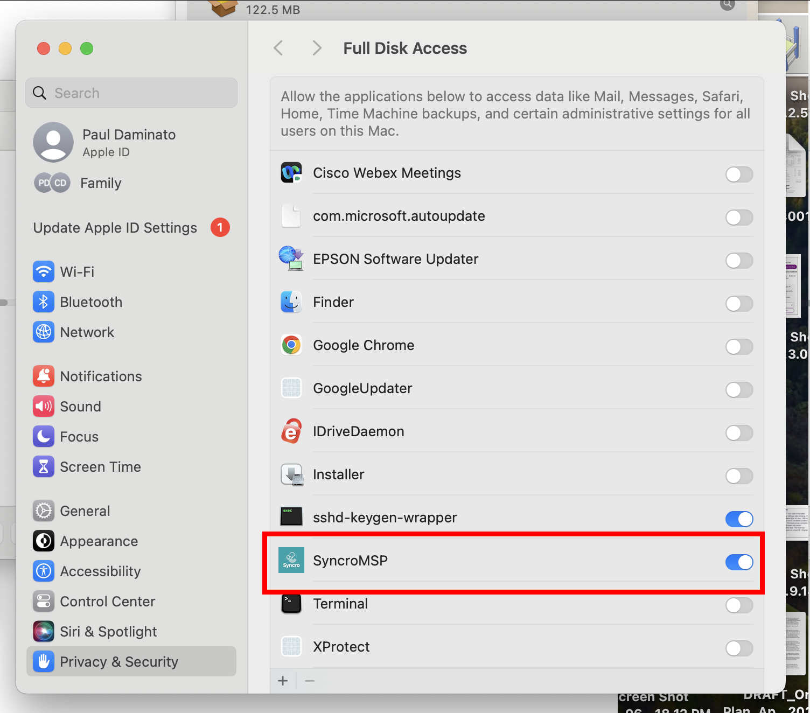Viewport: 810px width, 713px height.
Task: Go forward with the right chevron
Action: [x=317, y=48]
